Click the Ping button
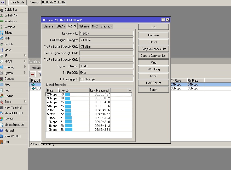The image size is (231, 170). click(153, 62)
